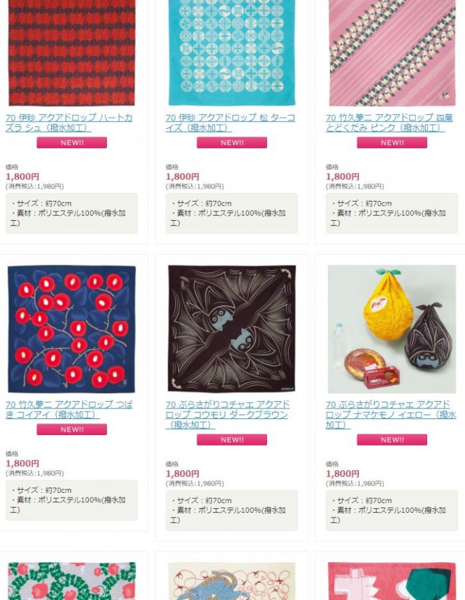This screenshot has height=600, width=465.
Task: Open the blue cat beige furoshiki thumbnail
Action: (x=232, y=581)
